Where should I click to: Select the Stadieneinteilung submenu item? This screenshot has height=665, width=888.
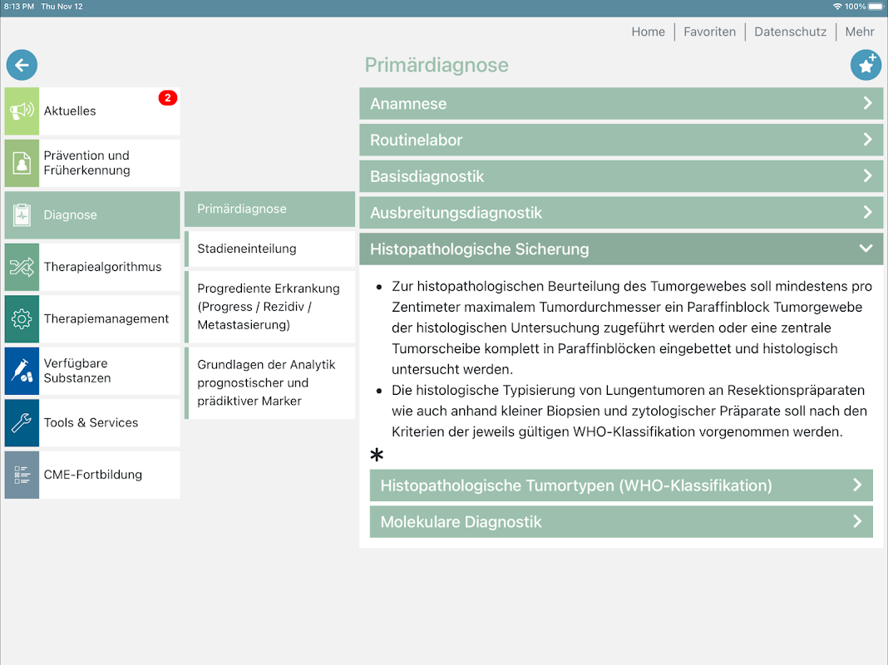(269, 249)
